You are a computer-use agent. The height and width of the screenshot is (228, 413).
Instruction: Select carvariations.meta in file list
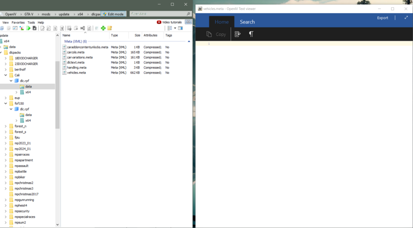click(x=80, y=57)
